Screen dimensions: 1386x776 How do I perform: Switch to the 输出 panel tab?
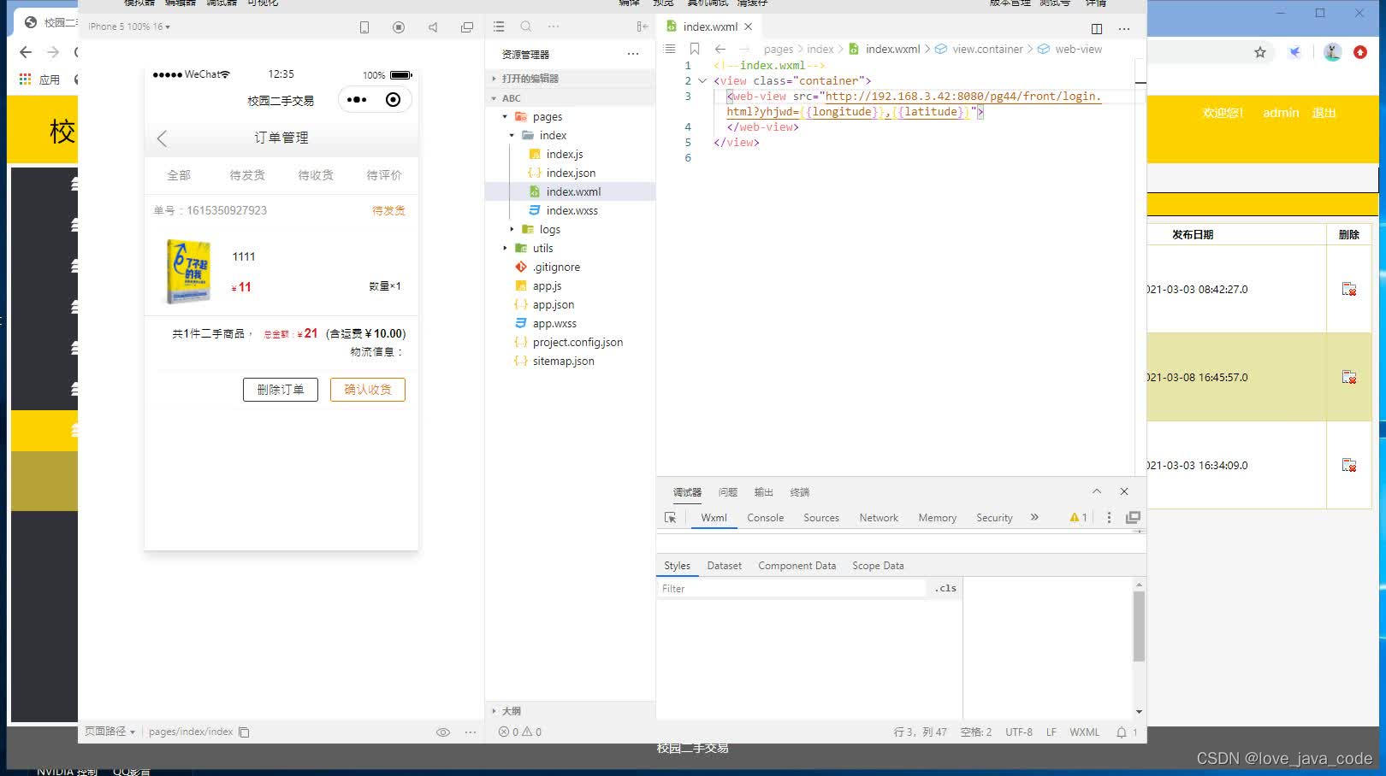pos(763,492)
